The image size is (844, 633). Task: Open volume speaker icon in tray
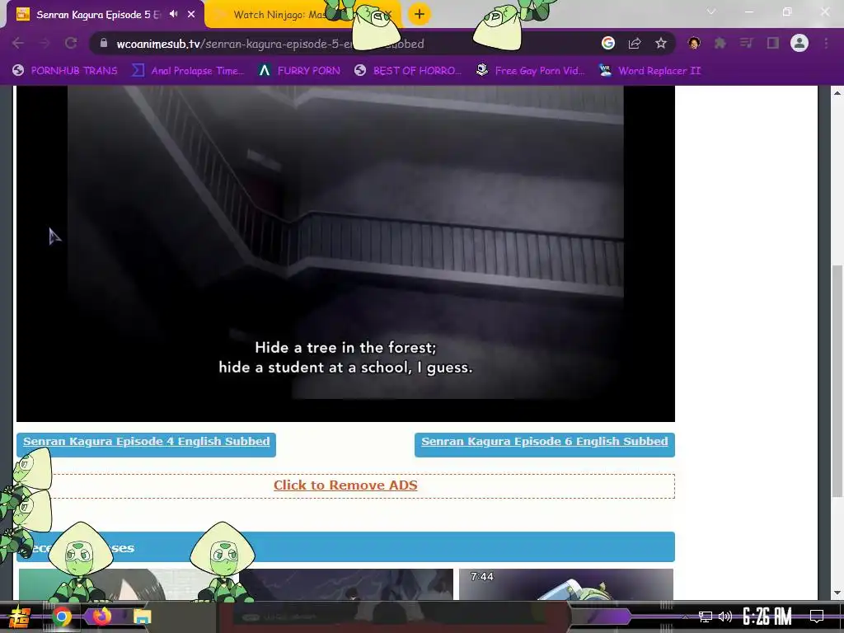725,617
